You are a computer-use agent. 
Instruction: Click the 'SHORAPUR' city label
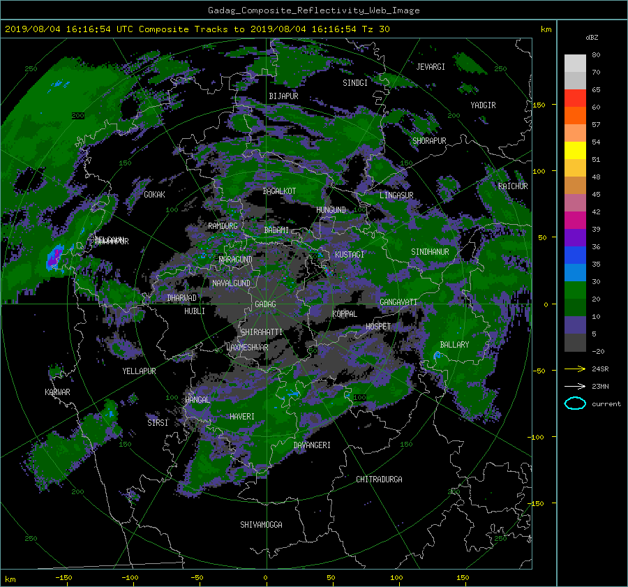tap(429, 141)
